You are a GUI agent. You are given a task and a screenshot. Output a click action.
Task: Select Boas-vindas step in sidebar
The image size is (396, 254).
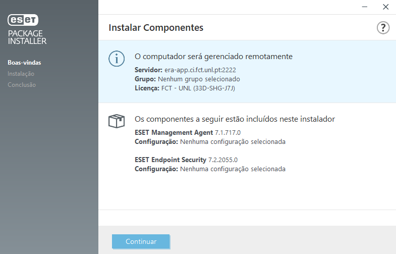click(24, 63)
